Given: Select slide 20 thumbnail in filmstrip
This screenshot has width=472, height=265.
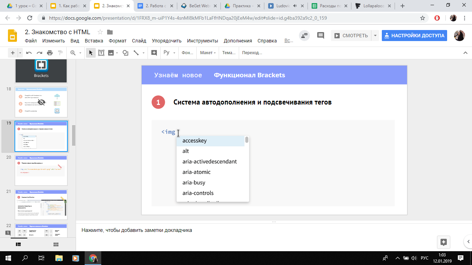Looking at the screenshot, I should click(41, 170).
